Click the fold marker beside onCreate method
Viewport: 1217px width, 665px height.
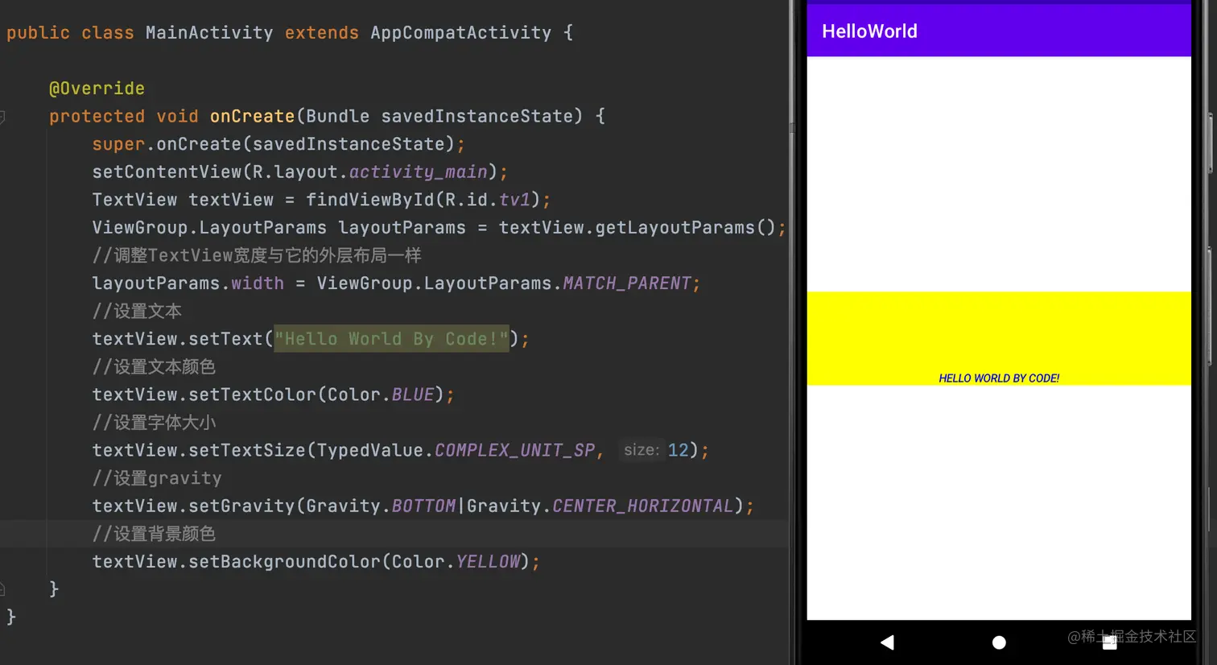[2, 117]
